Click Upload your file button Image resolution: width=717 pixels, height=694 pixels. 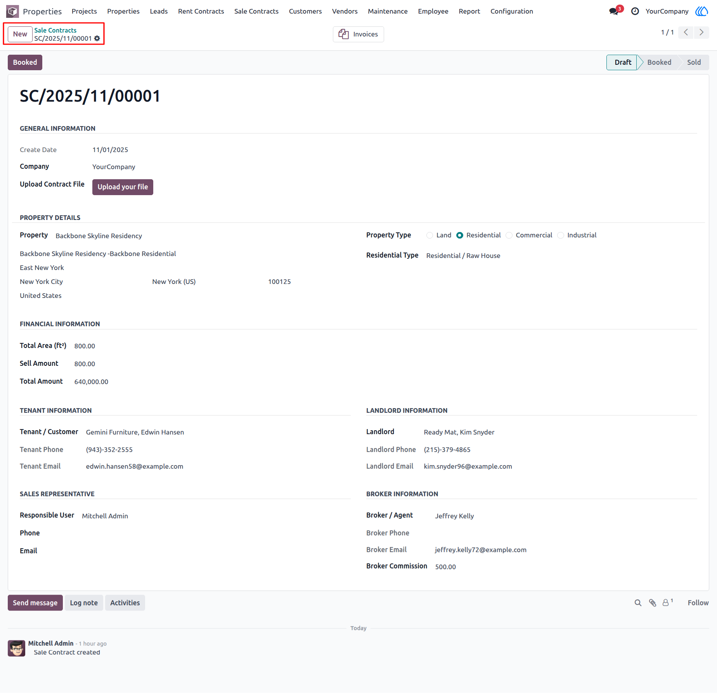[x=123, y=187]
